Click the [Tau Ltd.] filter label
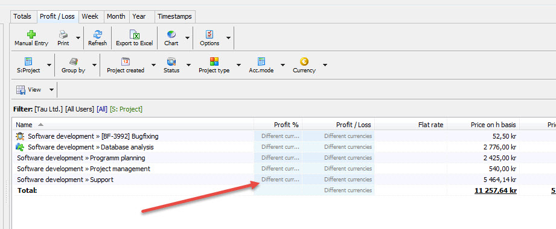Image resolution: width=556 pixels, height=229 pixels. 49,109
